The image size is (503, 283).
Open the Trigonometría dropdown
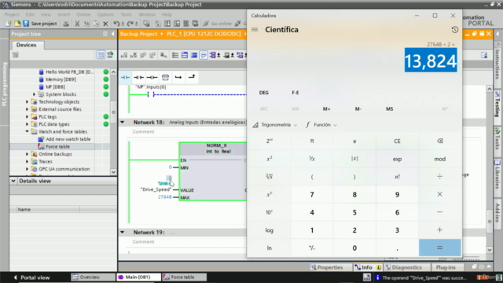click(x=275, y=125)
